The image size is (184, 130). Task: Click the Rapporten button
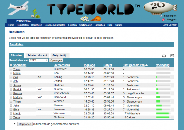[25, 124]
